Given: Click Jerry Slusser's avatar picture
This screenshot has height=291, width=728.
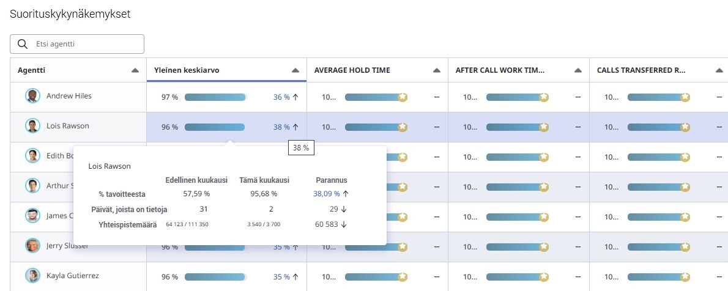Looking at the screenshot, I should (32, 246).
